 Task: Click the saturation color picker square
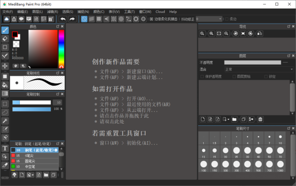pyautogui.click(x=43, y=49)
